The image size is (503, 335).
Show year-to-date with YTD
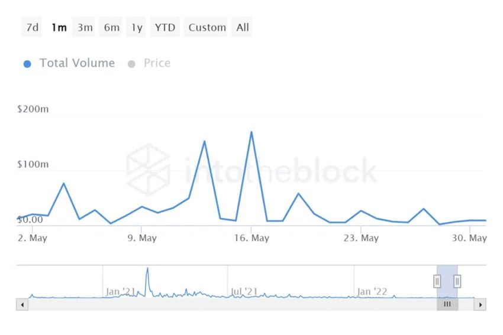(165, 27)
